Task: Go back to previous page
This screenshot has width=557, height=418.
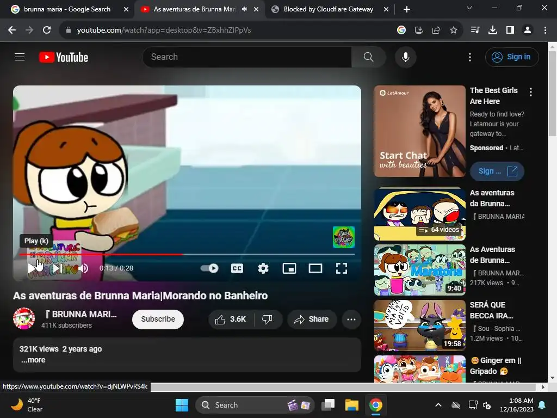Action: point(12,30)
